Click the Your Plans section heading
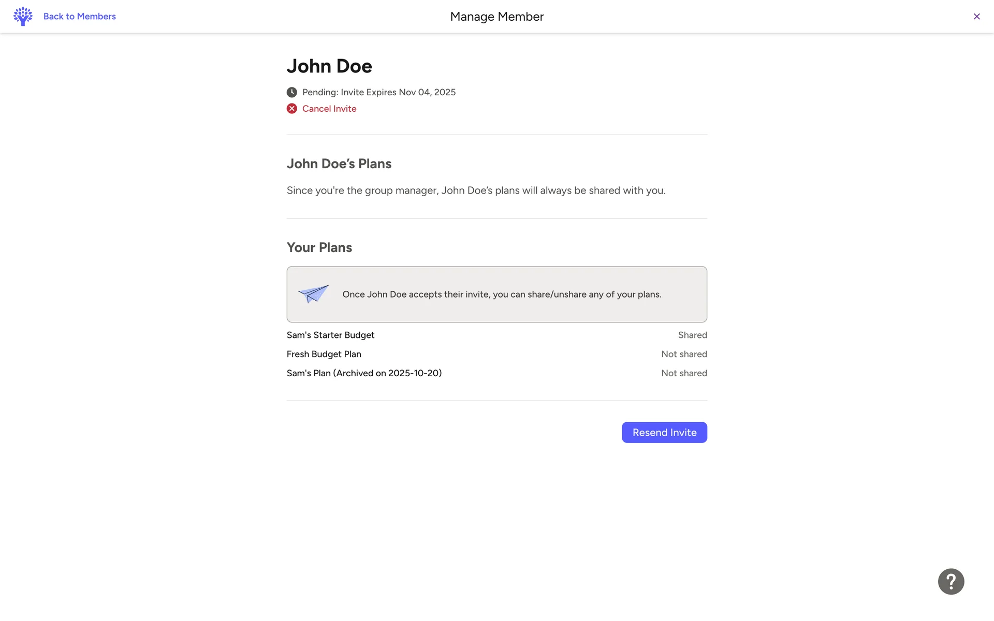Screen dimensions: 994x621 [x=319, y=247]
